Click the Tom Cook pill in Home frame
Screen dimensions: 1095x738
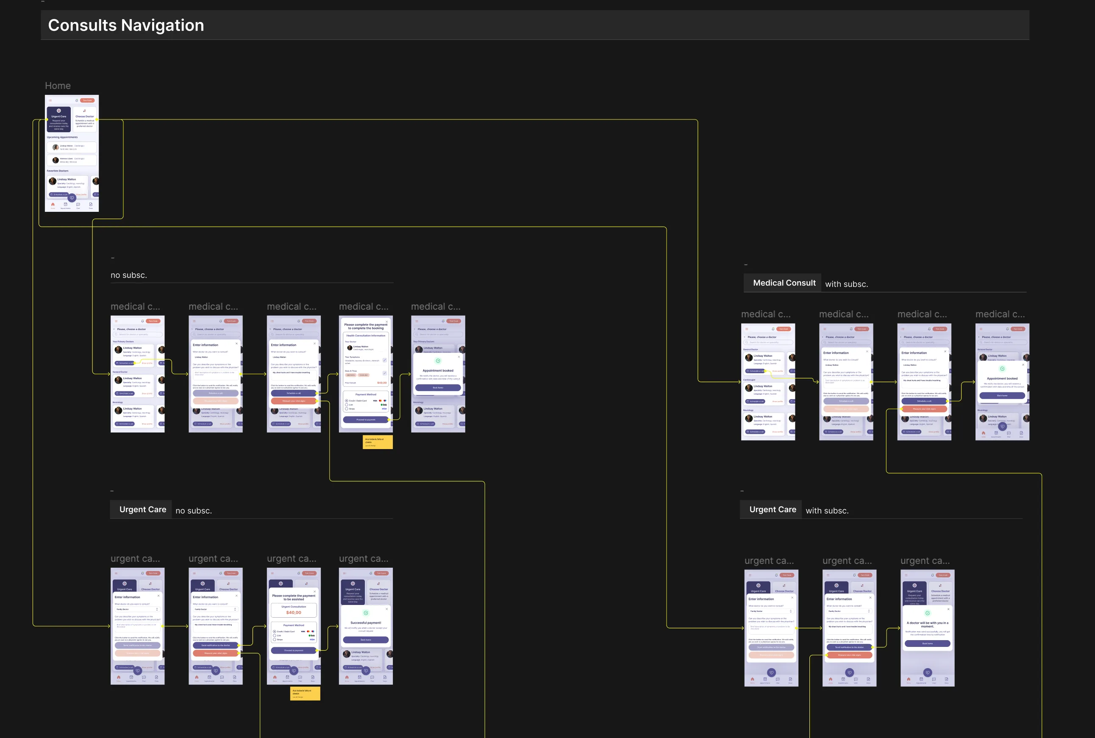[88, 100]
